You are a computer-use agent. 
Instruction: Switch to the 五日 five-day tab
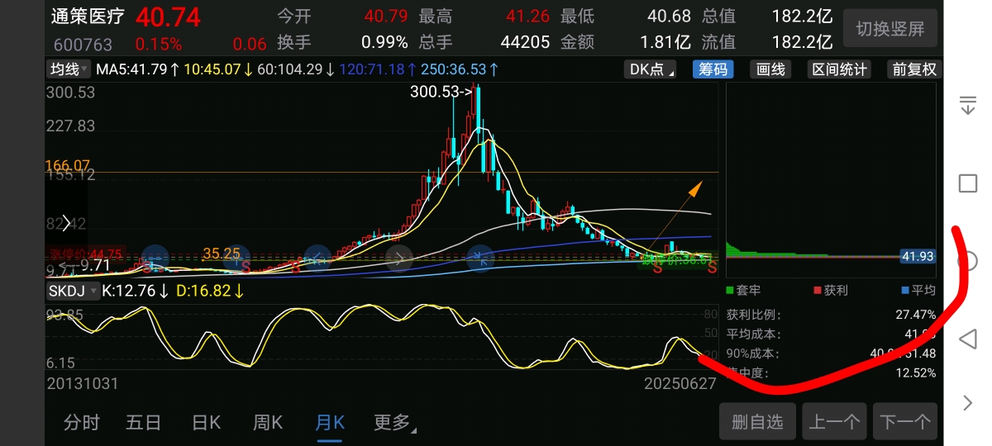pos(143,423)
